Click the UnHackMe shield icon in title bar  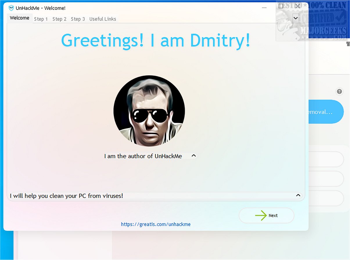coord(11,8)
